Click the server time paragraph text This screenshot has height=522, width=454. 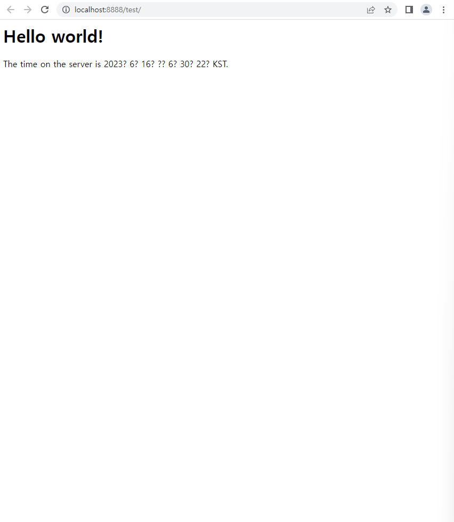(116, 64)
